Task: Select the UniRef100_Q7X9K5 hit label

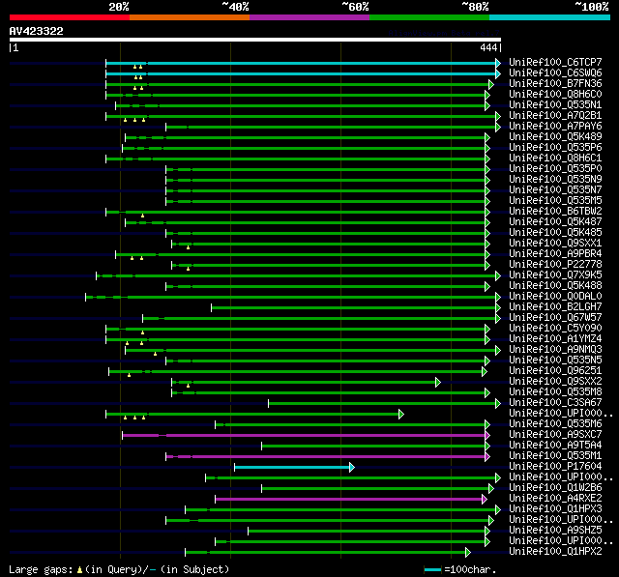Action: (555, 275)
